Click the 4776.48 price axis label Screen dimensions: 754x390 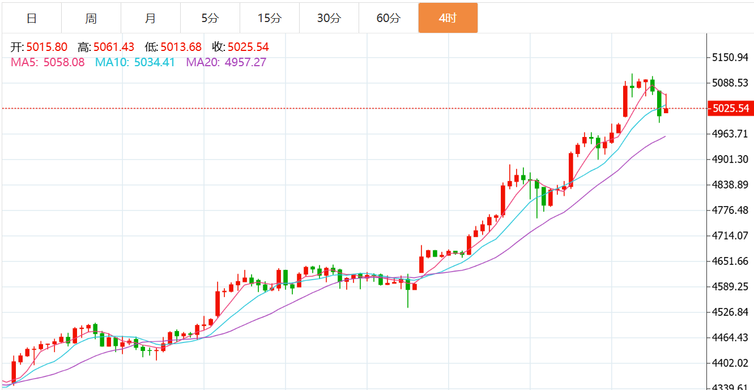[x=730, y=211]
